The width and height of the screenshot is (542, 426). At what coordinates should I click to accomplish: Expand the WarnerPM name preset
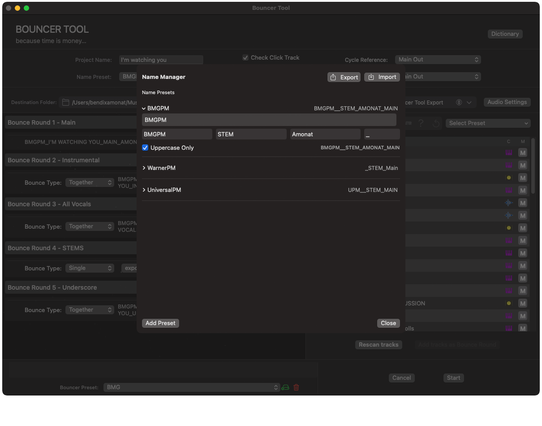coord(144,168)
